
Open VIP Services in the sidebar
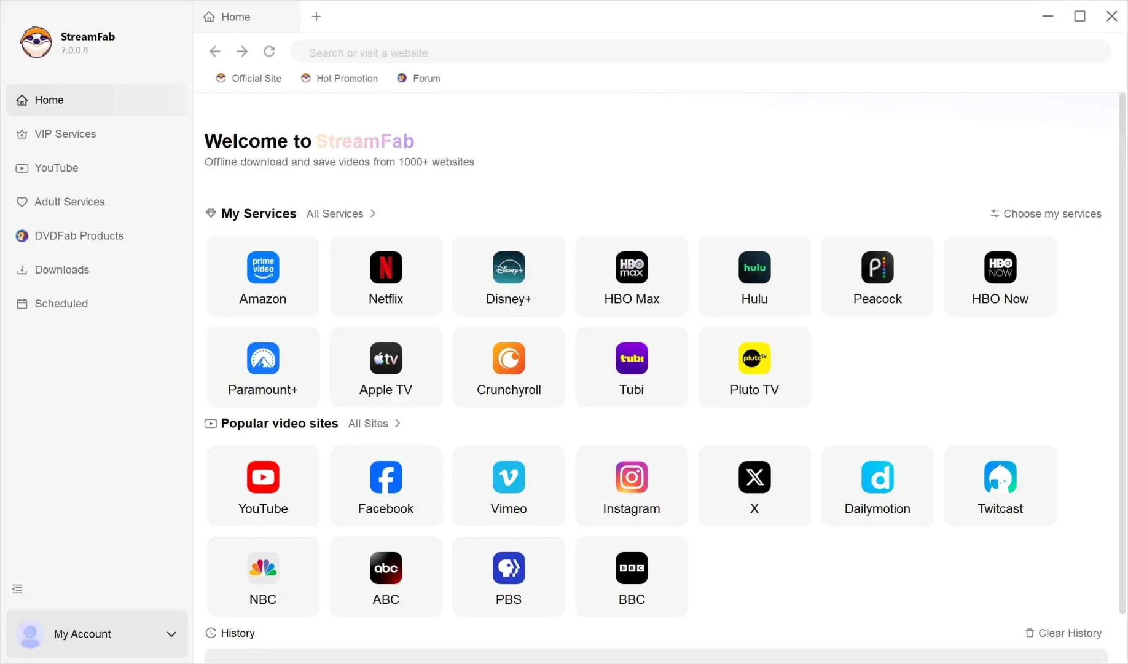coord(97,134)
